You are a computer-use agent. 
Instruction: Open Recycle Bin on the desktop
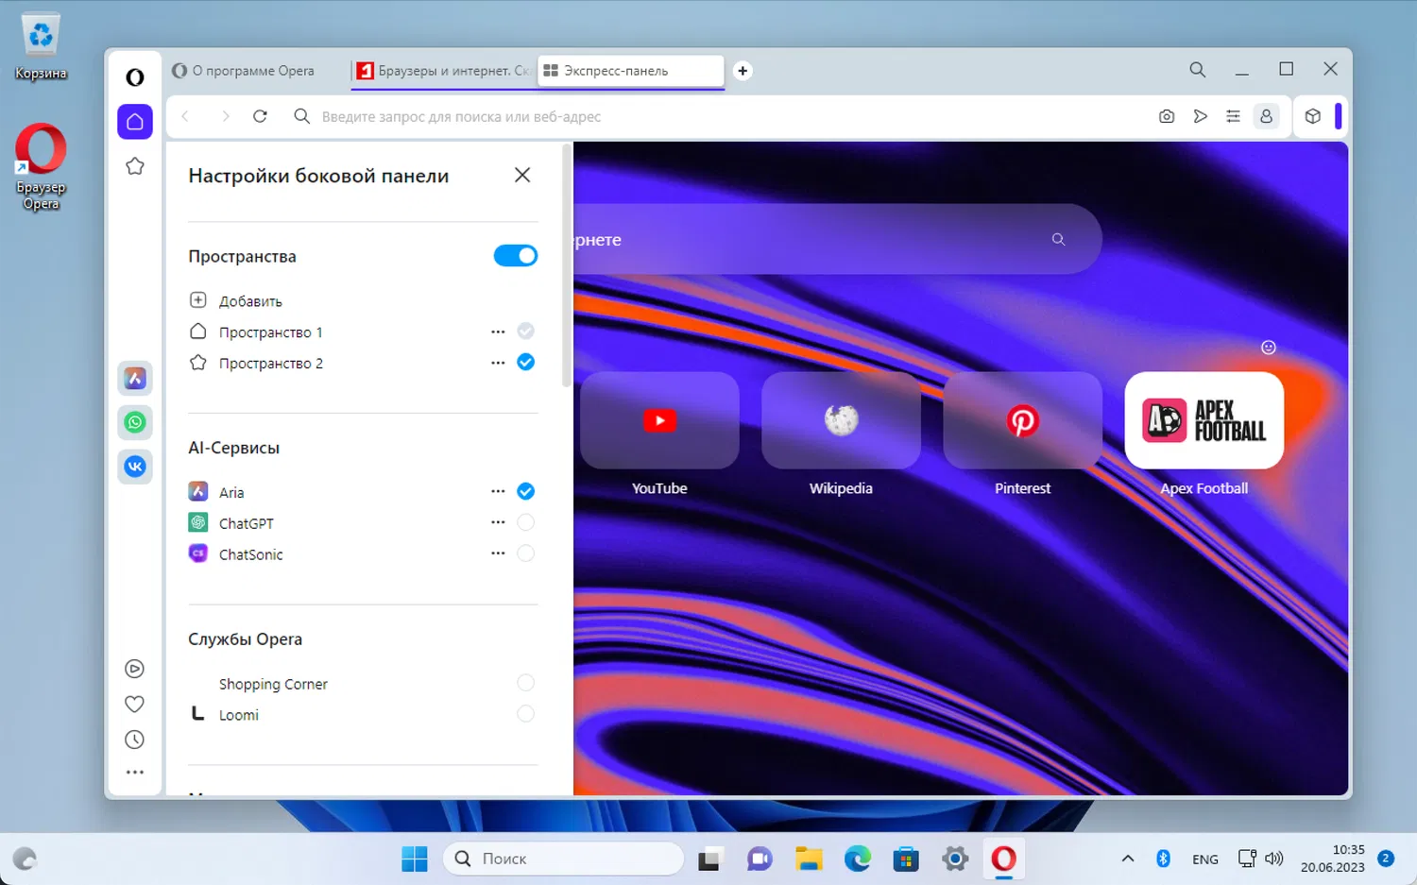[x=41, y=47]
